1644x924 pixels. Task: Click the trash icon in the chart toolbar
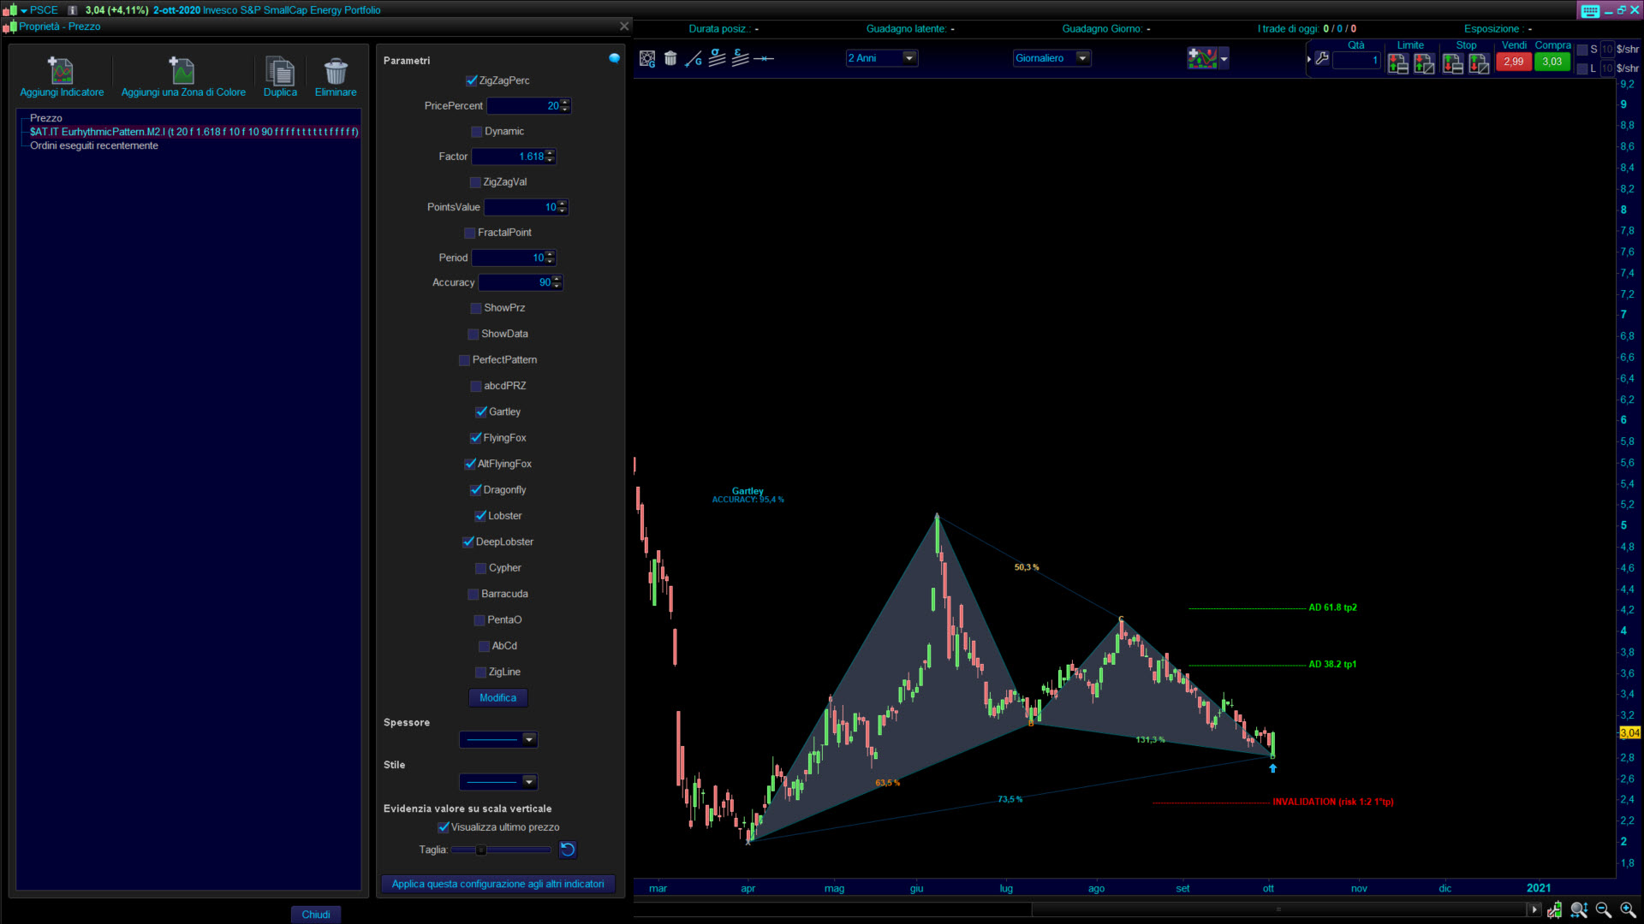[x=670, y=58]
